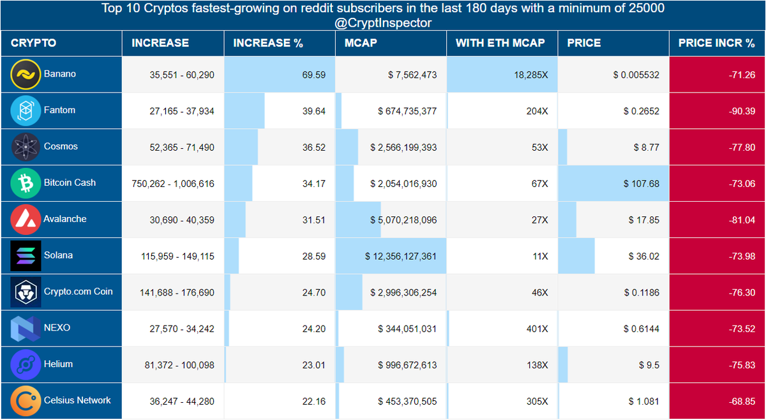
Task: Click the Banano coin logo
Action: click(26, 74)
